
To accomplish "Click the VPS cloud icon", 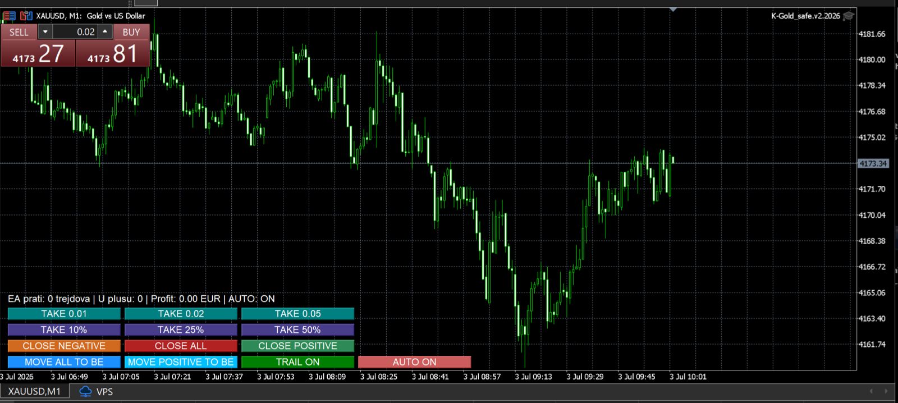I will click(x=85, y=391).
